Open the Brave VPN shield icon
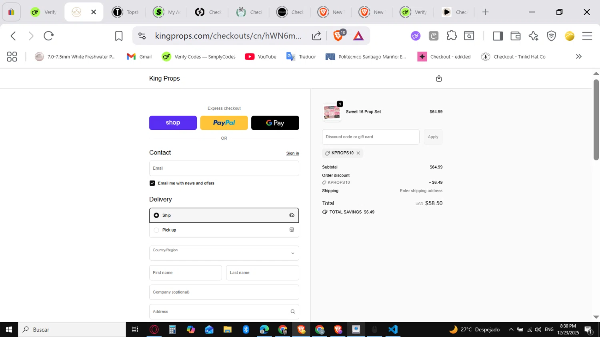 (552, 36)
